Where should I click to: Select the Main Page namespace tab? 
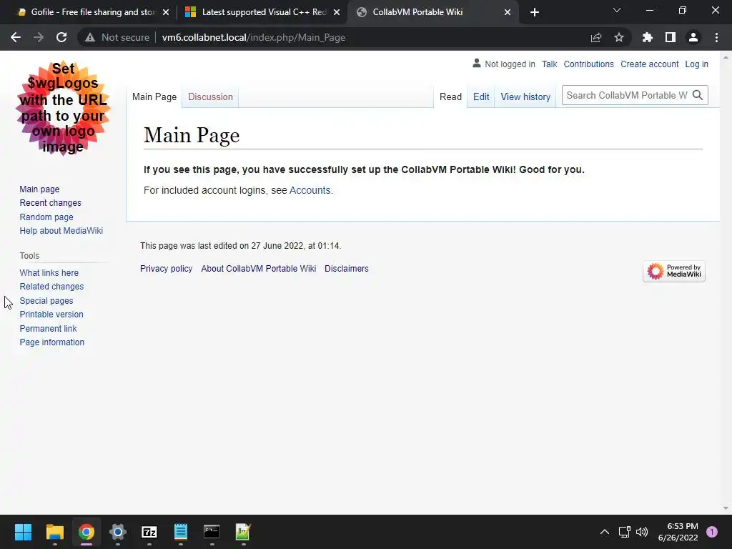[154, 97]
